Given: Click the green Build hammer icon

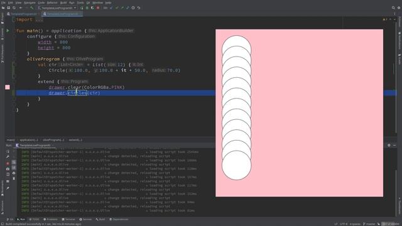Looking at the screenshot, I should [32, 8].
